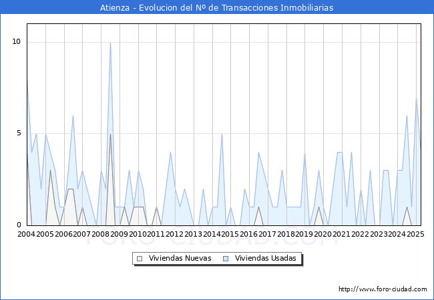Click the chart title Atienza Evolucion
The image size is (434, 300).
click(x=217, y=7)
